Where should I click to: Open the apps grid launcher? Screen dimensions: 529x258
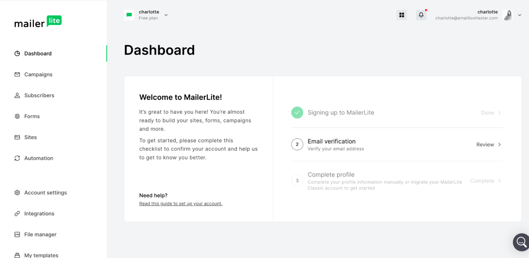[402, 15]
